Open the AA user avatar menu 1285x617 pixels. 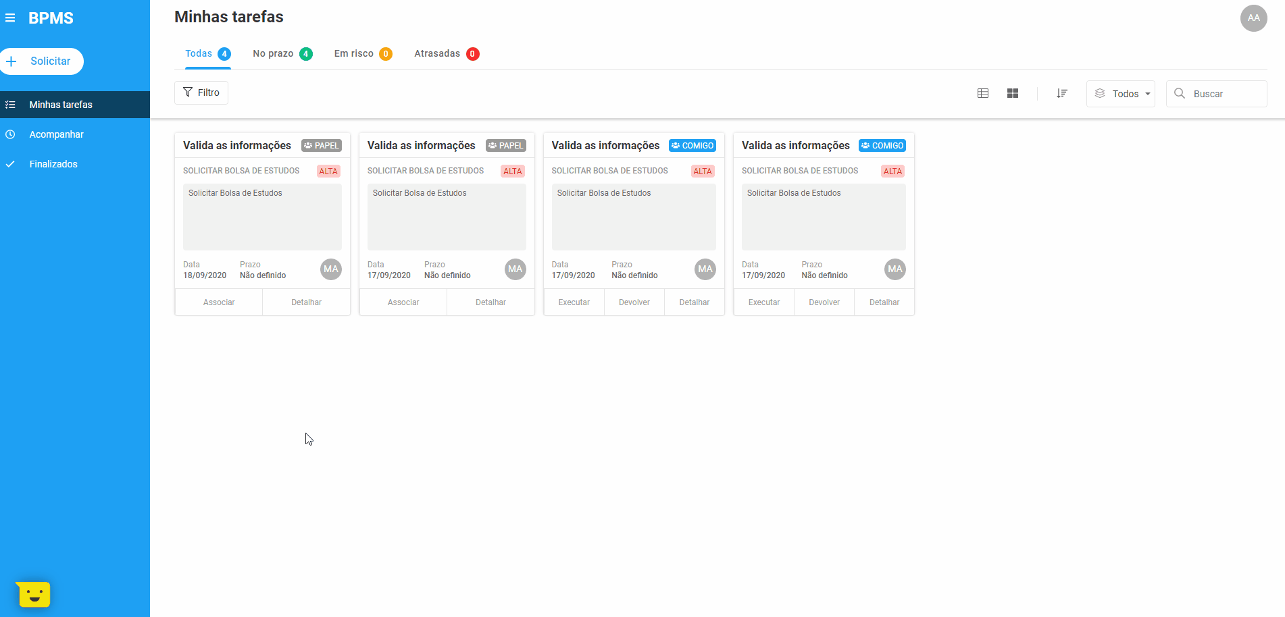(1253, 18)
